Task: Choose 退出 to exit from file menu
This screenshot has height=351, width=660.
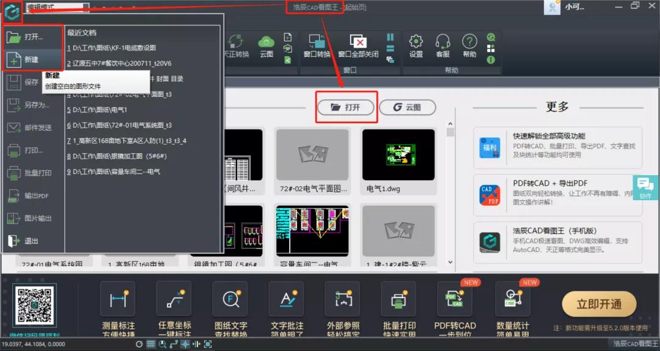Action: pos(33,241)
